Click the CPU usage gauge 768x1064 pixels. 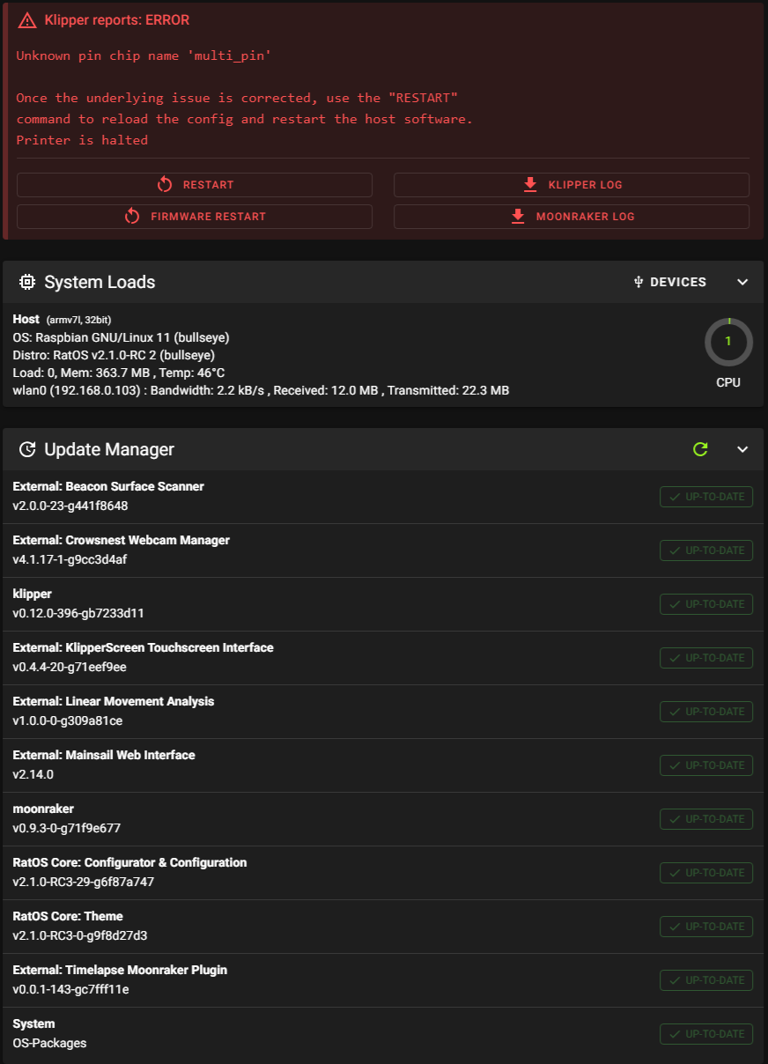(x=728, y=342)
